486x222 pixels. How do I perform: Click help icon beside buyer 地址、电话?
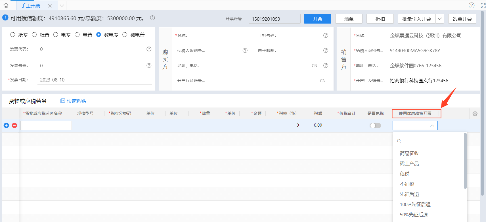click(x=326, y=66)
